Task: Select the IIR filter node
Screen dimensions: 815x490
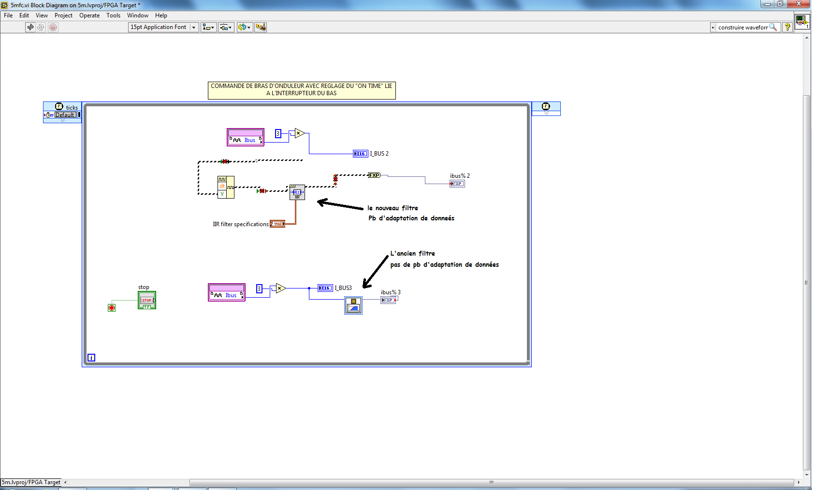Action: click(x=297, y=192)
